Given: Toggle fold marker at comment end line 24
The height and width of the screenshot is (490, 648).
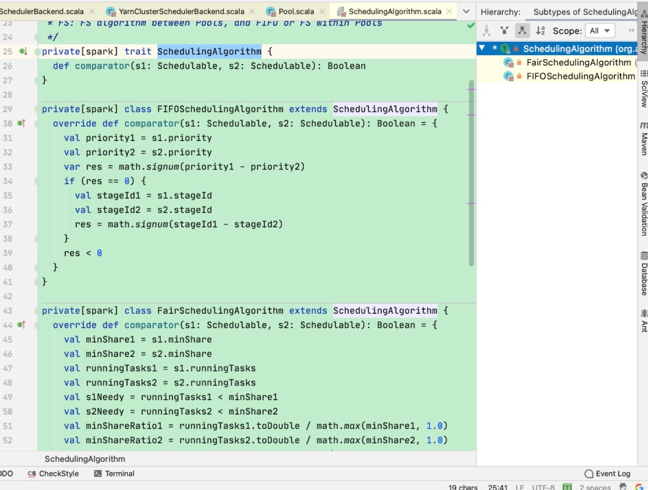Looking at the screenshot, I should (x=38, y=37).
